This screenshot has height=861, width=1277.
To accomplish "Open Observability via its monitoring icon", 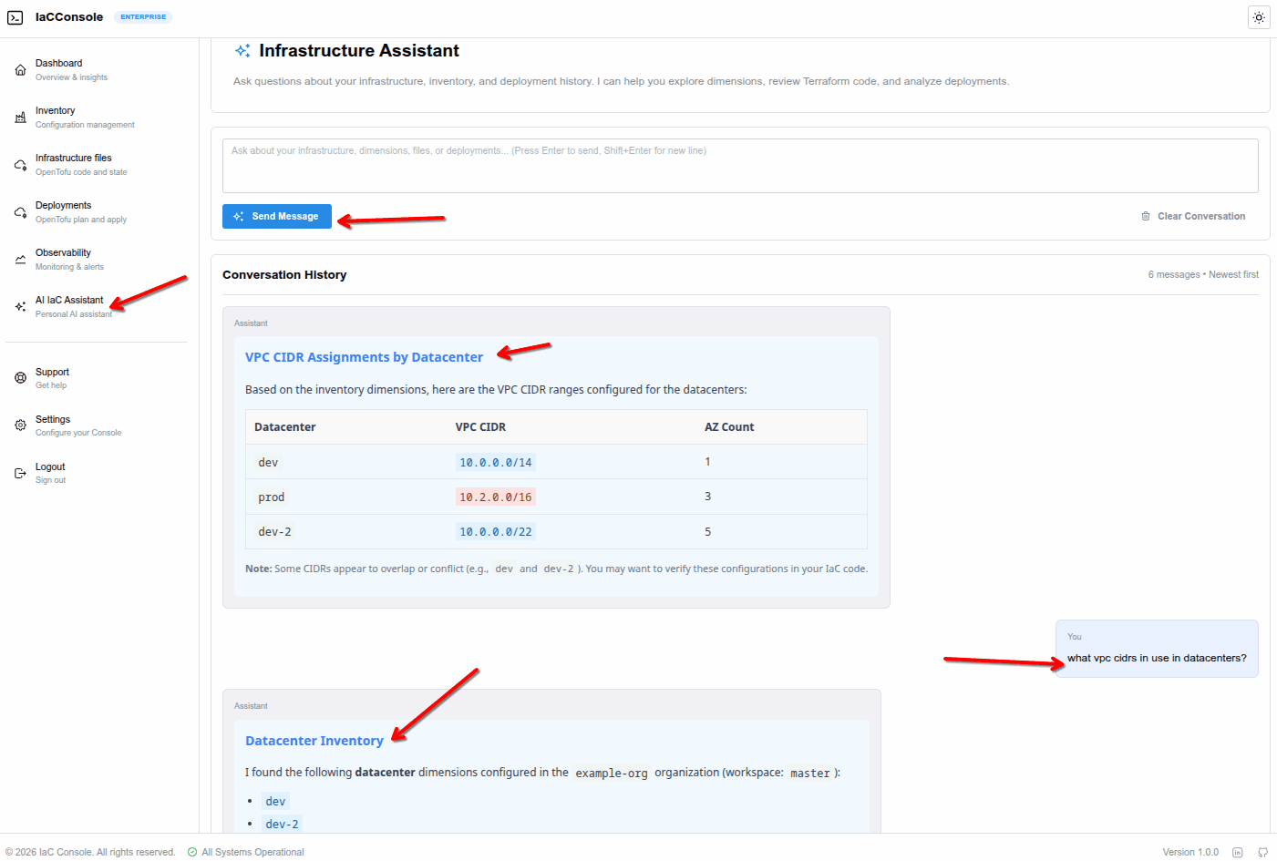I will pos(19,259).
